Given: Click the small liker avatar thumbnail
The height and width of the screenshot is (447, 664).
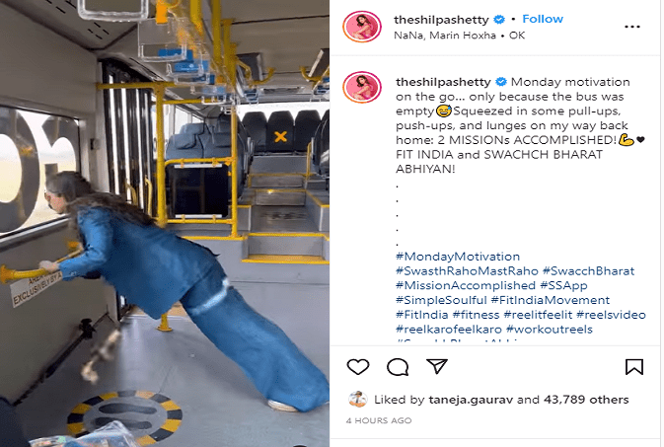Looking at the screenshot, I should pyautogui.click(x=358, y=399).
